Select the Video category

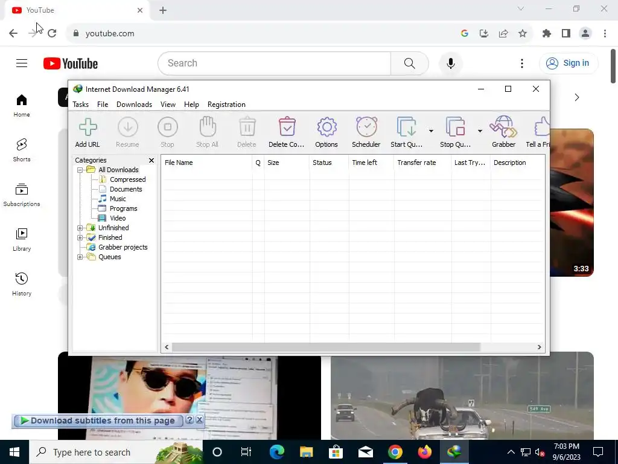point(118,218)
